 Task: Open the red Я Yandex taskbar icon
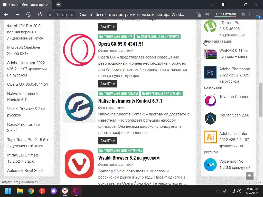pos(42,191)
